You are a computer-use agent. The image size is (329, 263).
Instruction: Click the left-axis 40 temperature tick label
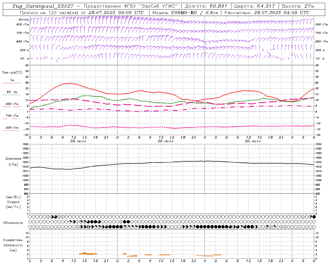pos(27,65)
